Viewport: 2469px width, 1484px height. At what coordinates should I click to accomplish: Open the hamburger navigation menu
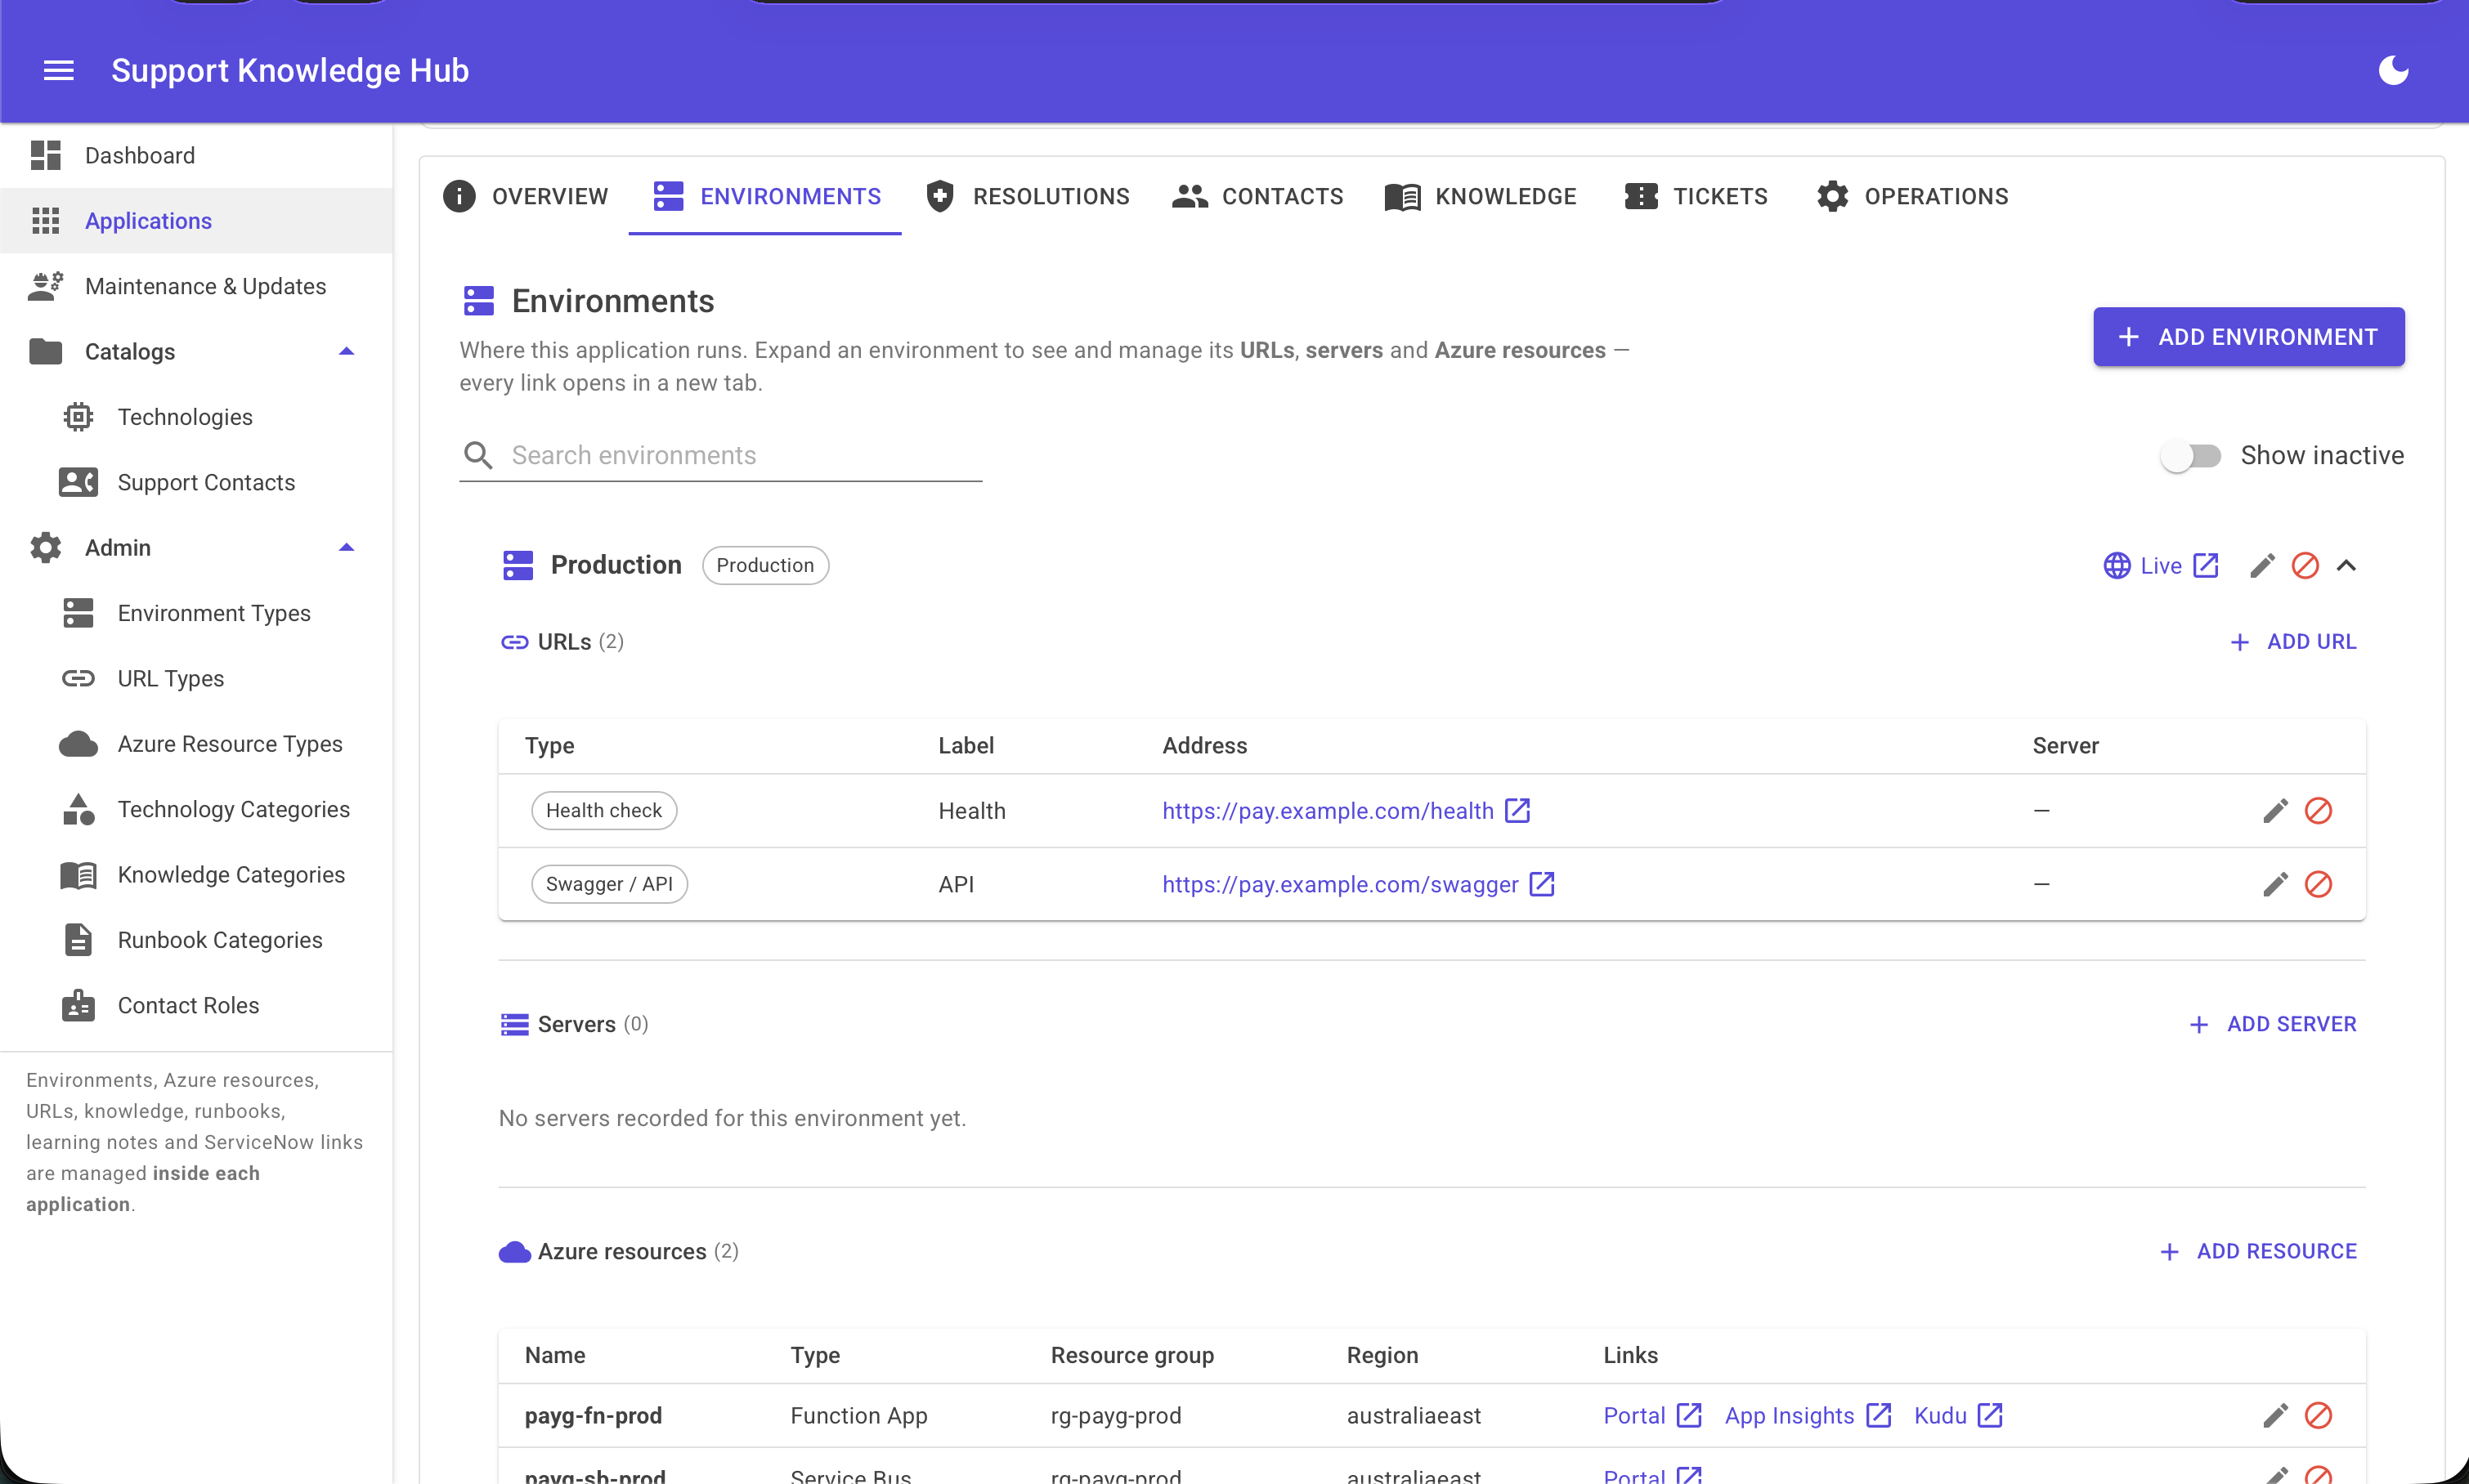coord(59,70)
